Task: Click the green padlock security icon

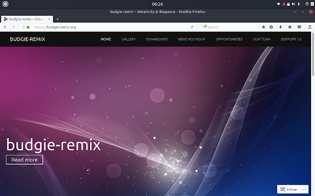Action: coord(28,27)
